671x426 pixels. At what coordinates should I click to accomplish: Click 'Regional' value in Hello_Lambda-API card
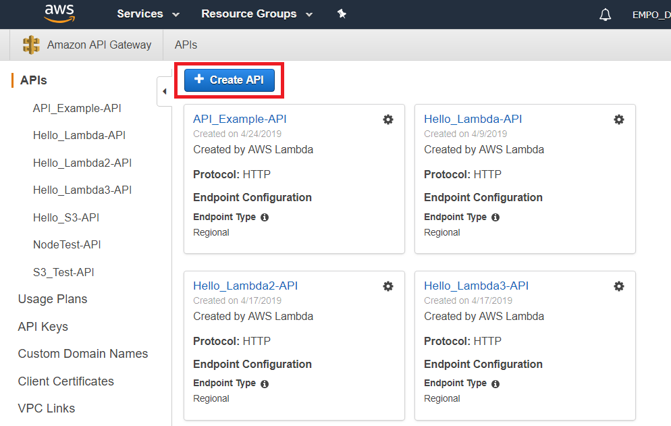coord(441,232)
